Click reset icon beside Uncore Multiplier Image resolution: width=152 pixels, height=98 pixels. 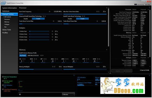pyautogui.click(x=99, y=67)
